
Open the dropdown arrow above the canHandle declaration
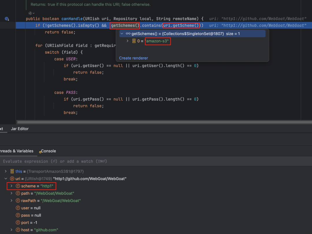[x=34, y=13]
